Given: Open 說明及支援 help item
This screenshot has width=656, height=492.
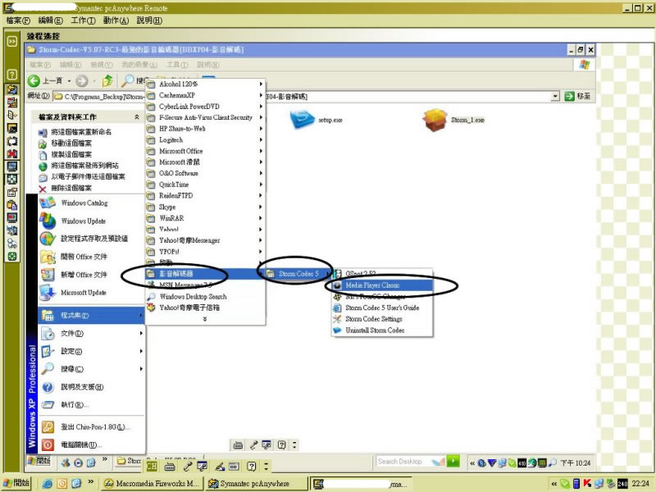Looking at the screenshot, I should tap(91, 387).
